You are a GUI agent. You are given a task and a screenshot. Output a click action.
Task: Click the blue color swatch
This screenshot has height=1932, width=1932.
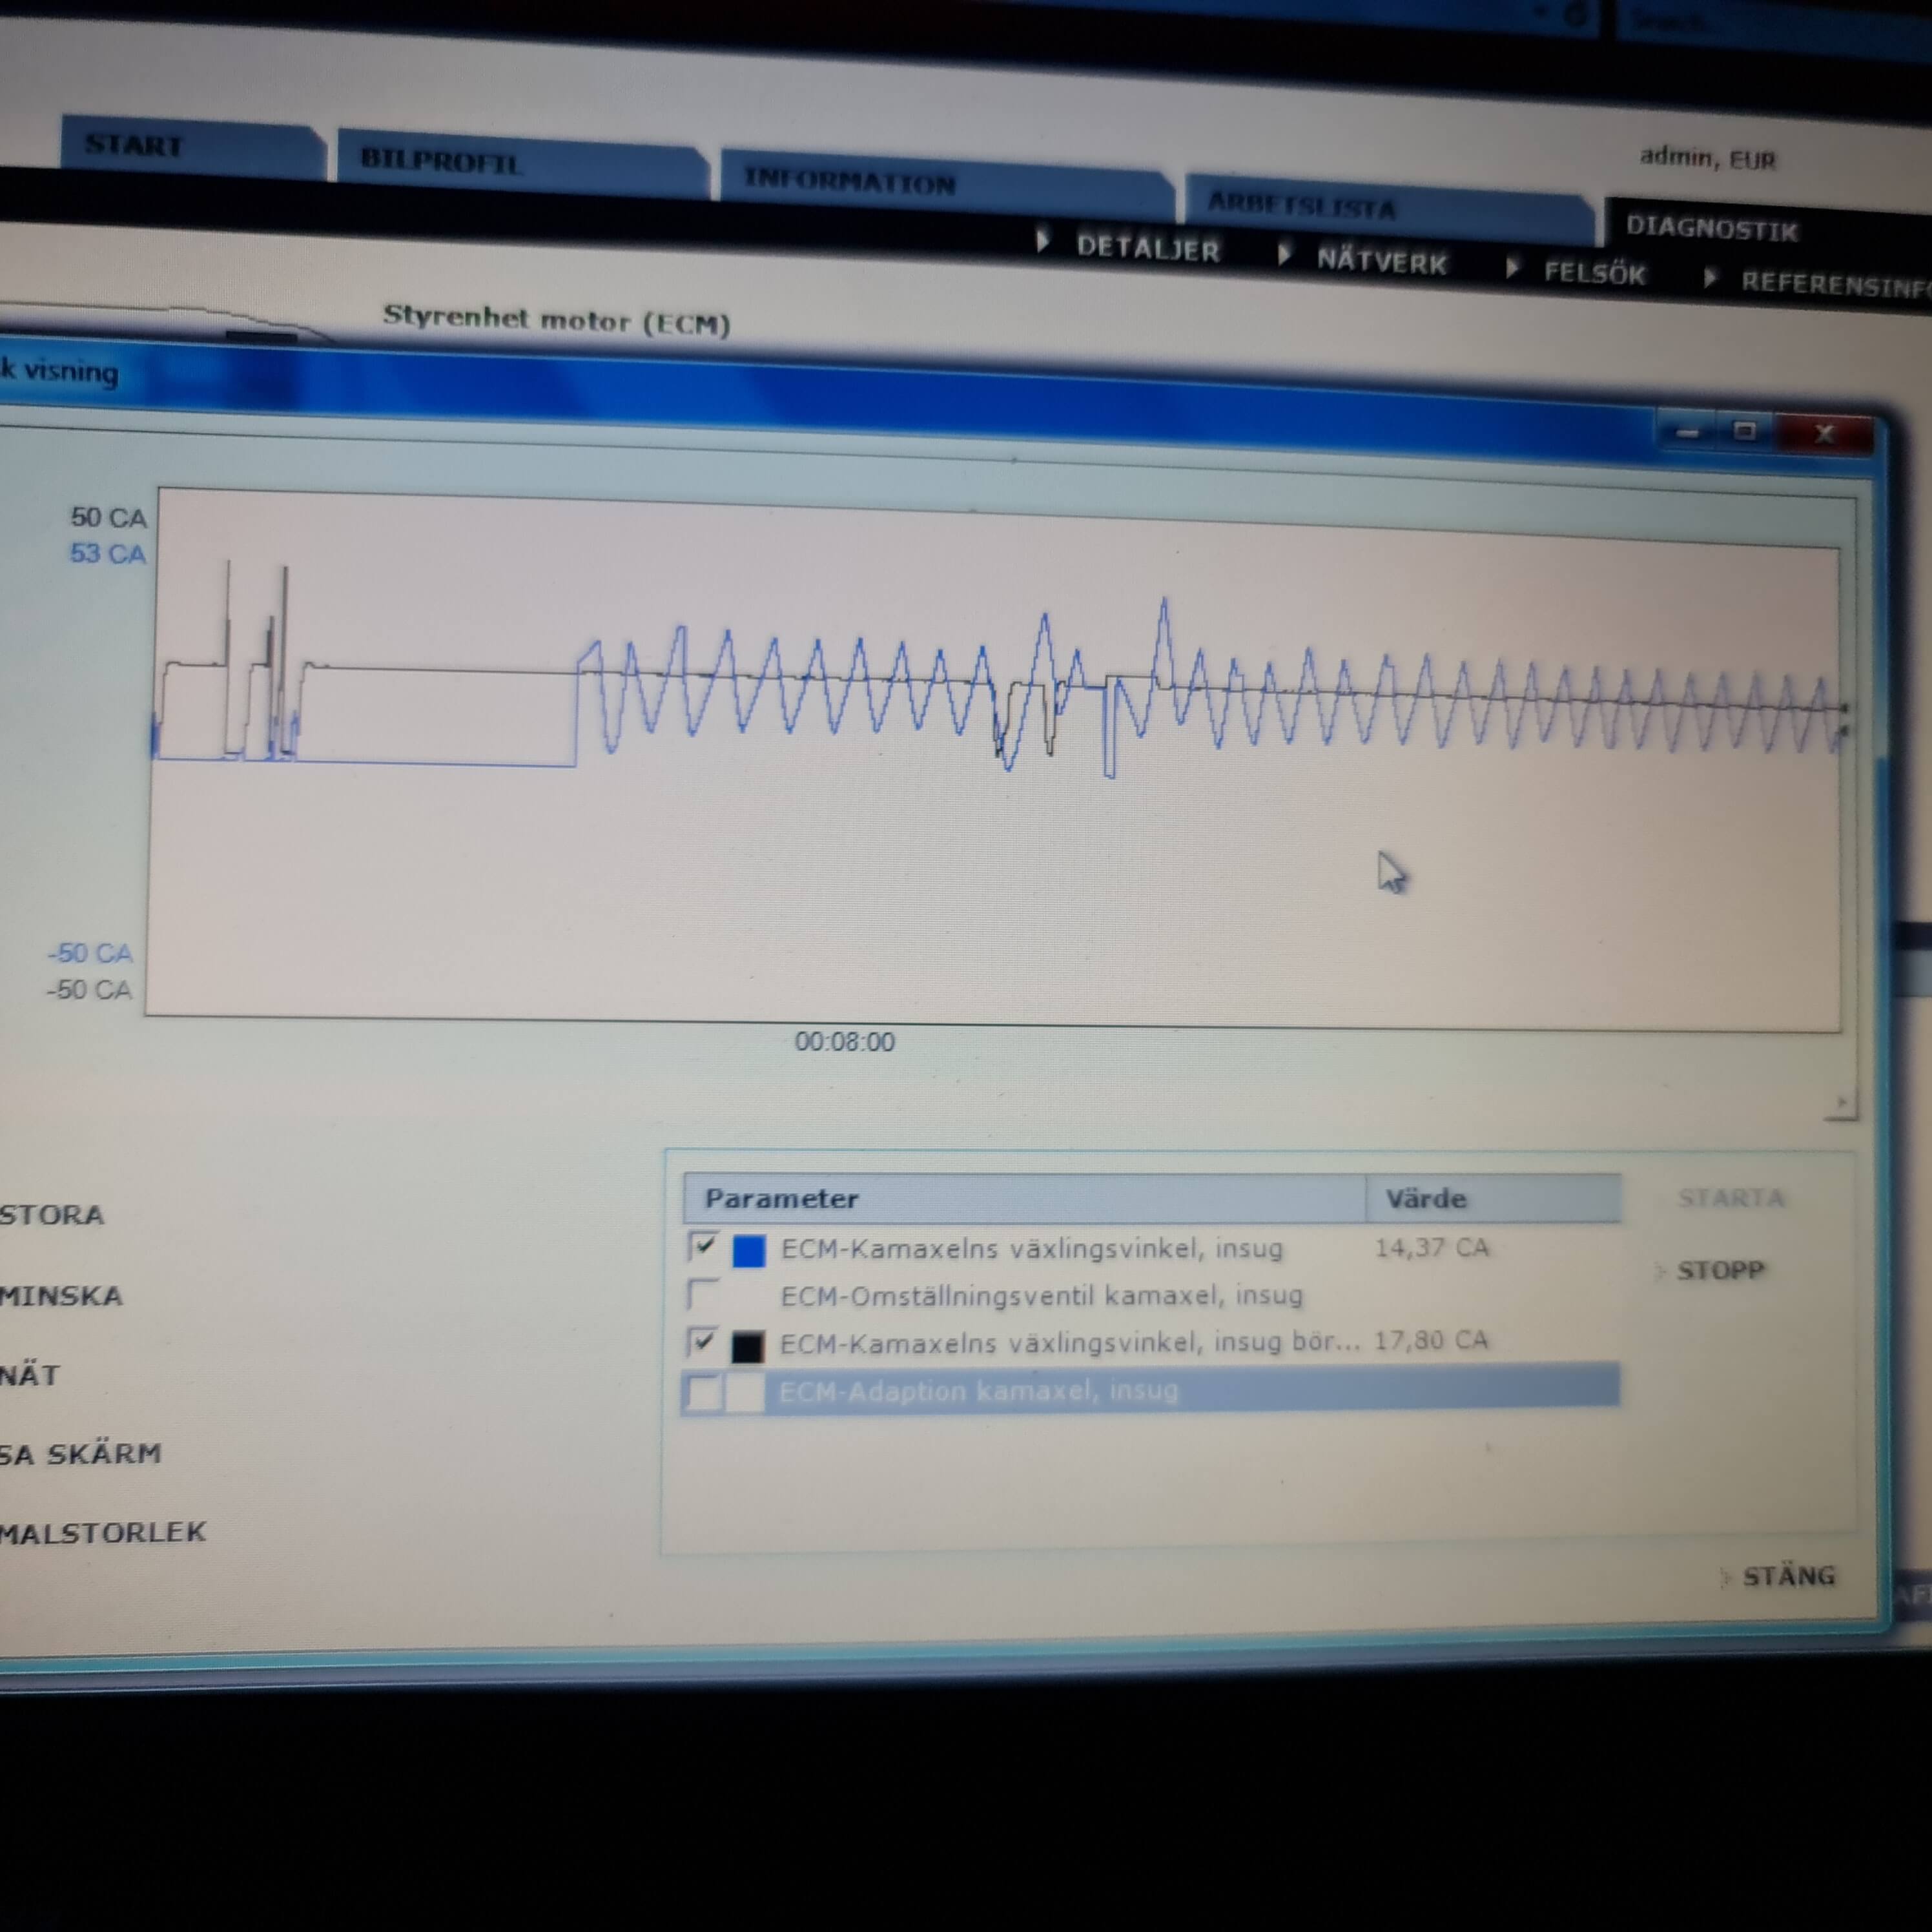[749, 1250]
